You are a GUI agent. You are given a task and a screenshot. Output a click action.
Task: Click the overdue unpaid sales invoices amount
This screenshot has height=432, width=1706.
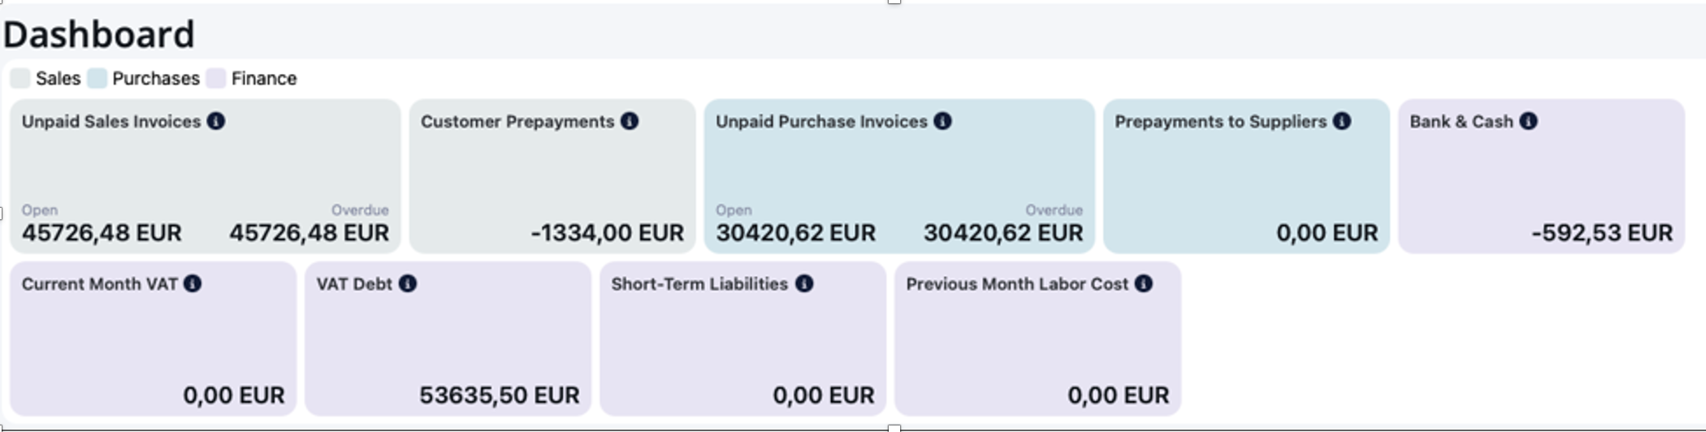(309, 233)
